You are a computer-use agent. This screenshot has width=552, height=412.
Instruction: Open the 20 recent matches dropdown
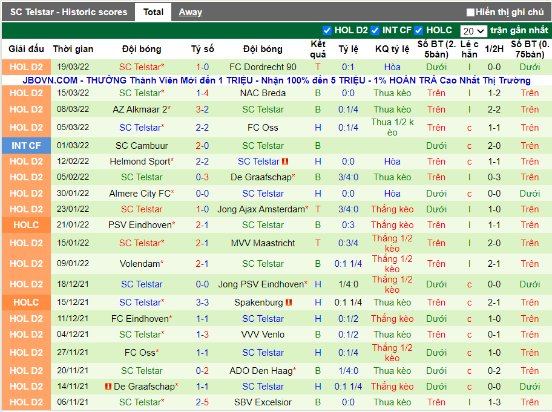pos(473,31)
